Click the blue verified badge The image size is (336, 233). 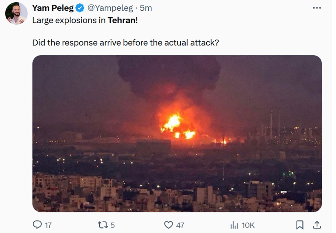80,8
